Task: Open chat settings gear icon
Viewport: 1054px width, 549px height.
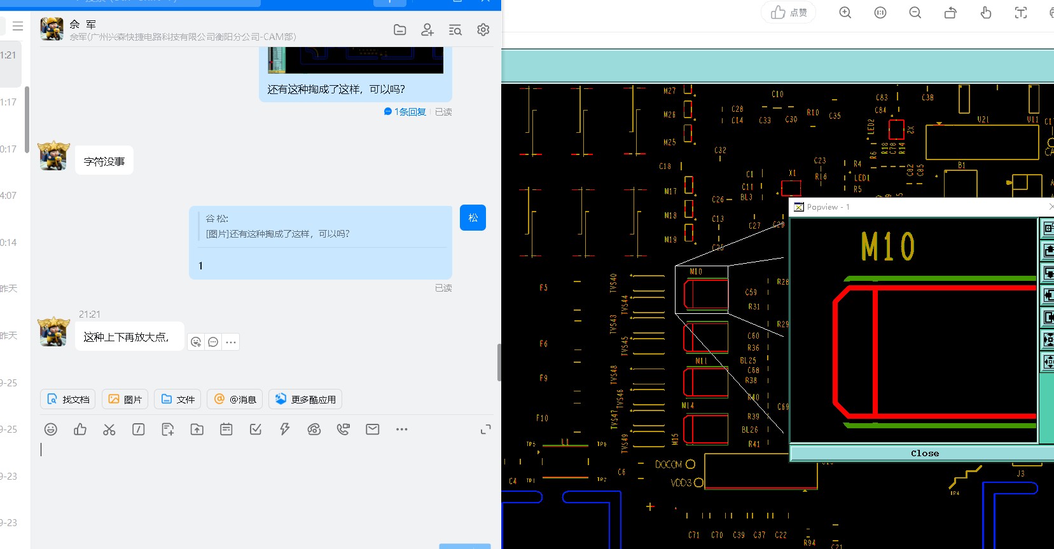Action: tap(483, 29)
